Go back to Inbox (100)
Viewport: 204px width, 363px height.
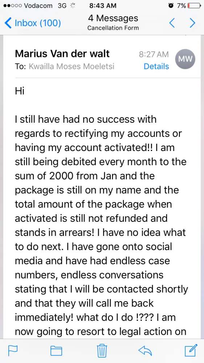(x=33, y=23)
